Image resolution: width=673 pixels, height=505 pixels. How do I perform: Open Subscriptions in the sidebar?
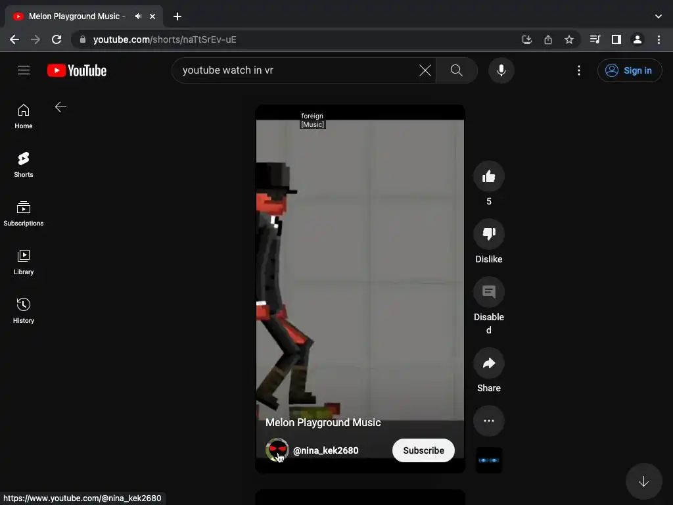[x=24, y=214]
